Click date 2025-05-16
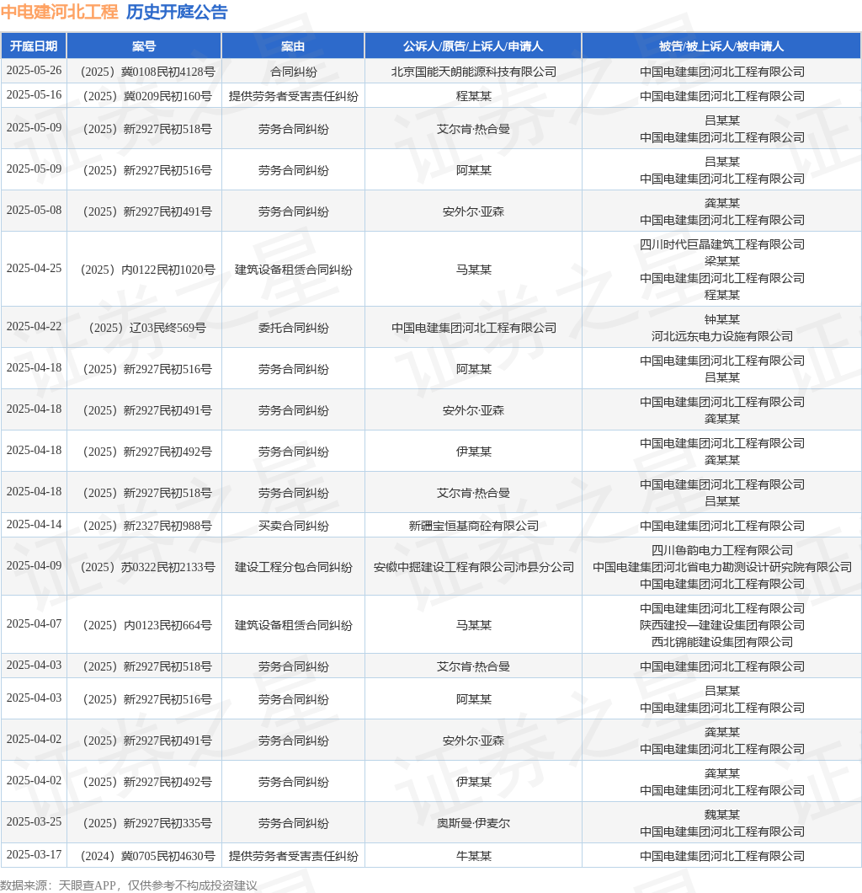The height and width of the screenshot is (893, 862). pyautogui.click(x=35, y=95)
